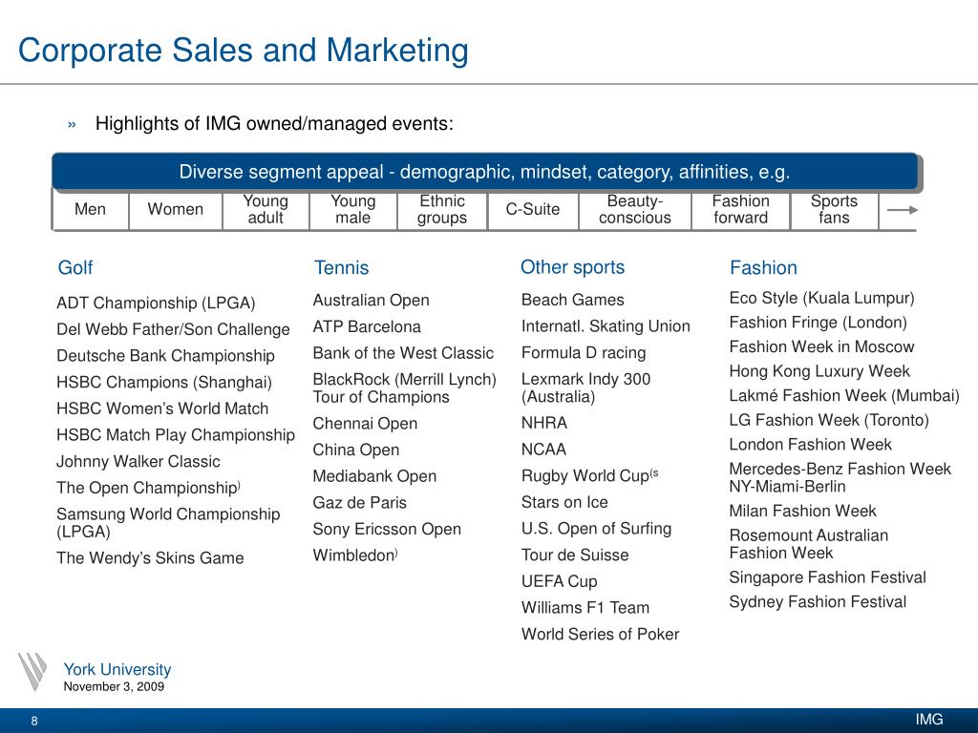
Task: Click Singapore Fashion Festival entry
Action: coord(827,577)
